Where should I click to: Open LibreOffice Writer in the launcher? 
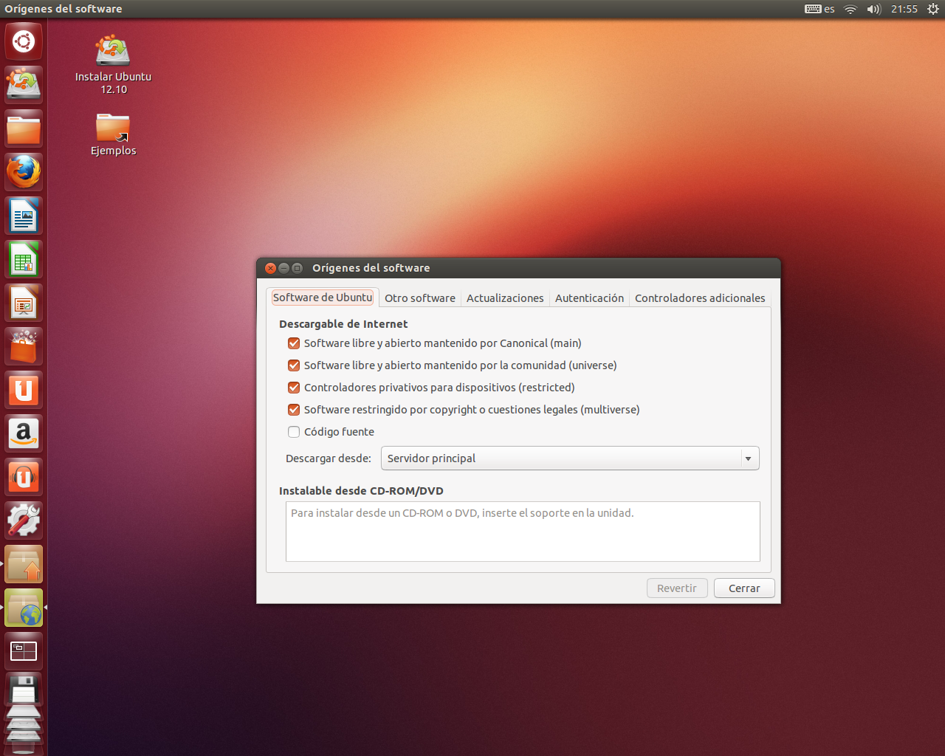pos(23,215)
